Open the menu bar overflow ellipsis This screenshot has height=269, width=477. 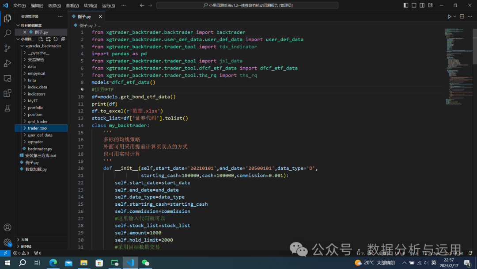tap(124, 5)
